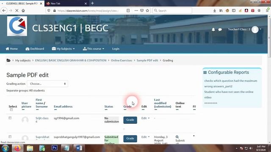Open the Library icon in the toolbar

(221, 11)
